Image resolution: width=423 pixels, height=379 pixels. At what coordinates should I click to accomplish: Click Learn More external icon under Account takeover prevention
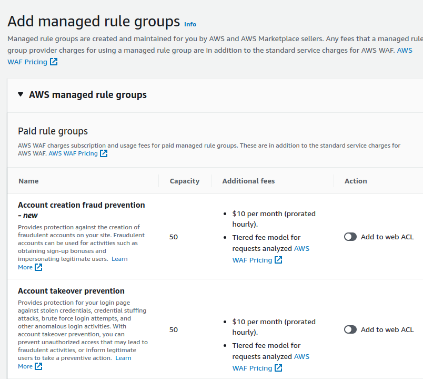click(x=38, y=366)
